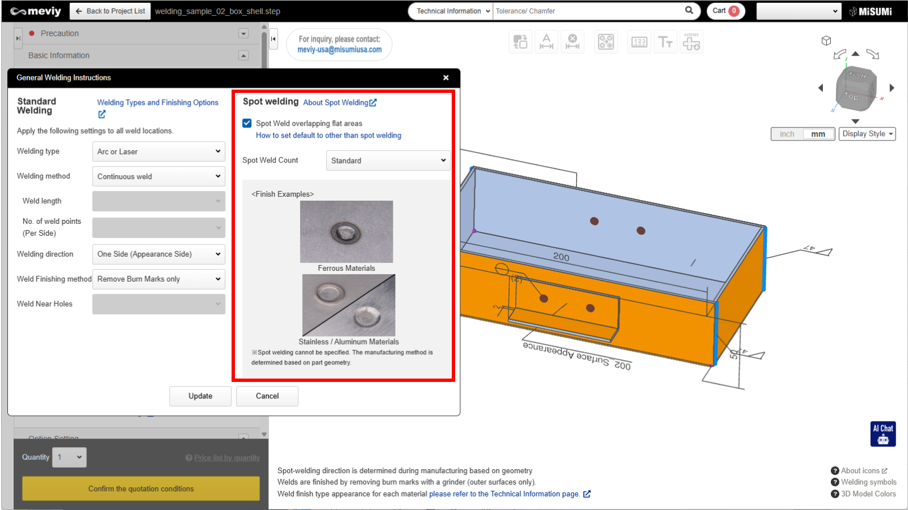The image size is (908, 510).
Task: Open the Display Style menu
Action: (867, 134)
